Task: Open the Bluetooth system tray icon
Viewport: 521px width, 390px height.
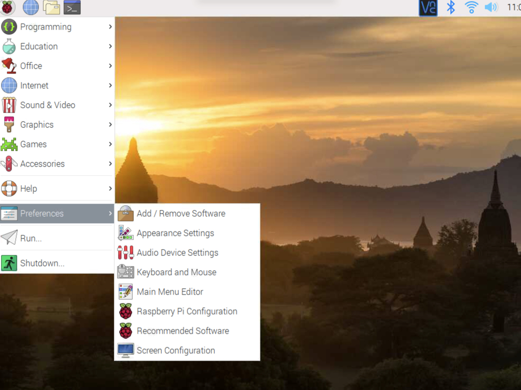Action: [450, 8]
